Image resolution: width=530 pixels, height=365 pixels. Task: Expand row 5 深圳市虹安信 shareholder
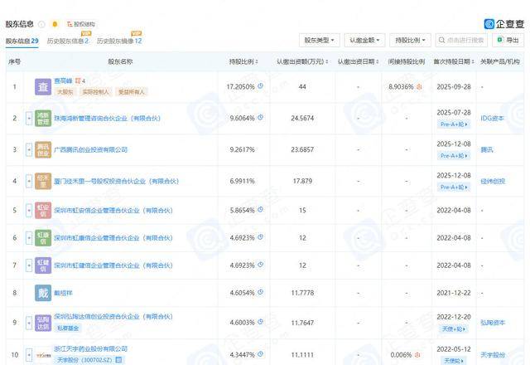(29, 210)
